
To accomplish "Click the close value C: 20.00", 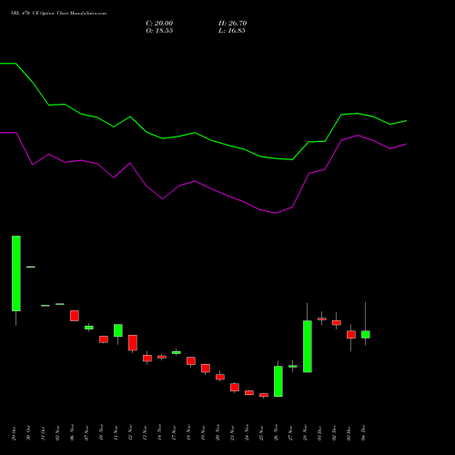I will [159, 24].
